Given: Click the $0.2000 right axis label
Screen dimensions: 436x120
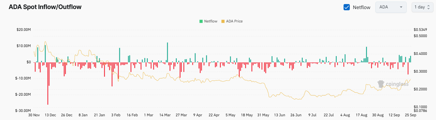Looking at the screenshot, I should click(420, 89).
